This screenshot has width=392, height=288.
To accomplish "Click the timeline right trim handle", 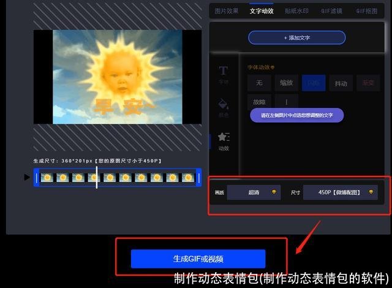I will click(199, 178).
